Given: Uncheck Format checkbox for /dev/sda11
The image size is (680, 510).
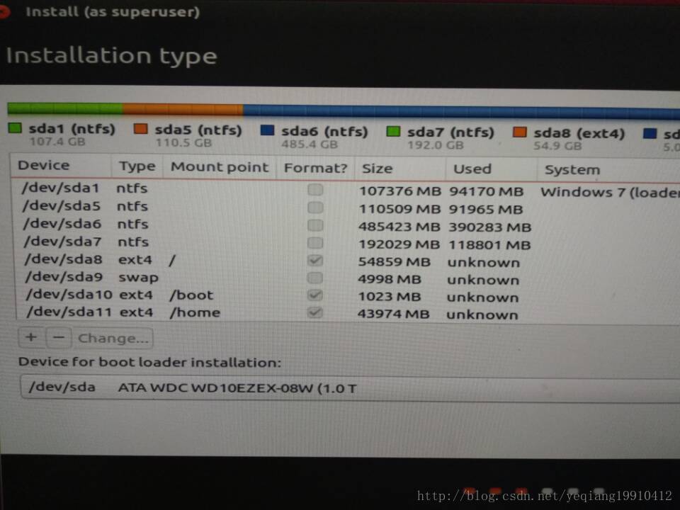Looking at the screenshot, I should [315, 312].
